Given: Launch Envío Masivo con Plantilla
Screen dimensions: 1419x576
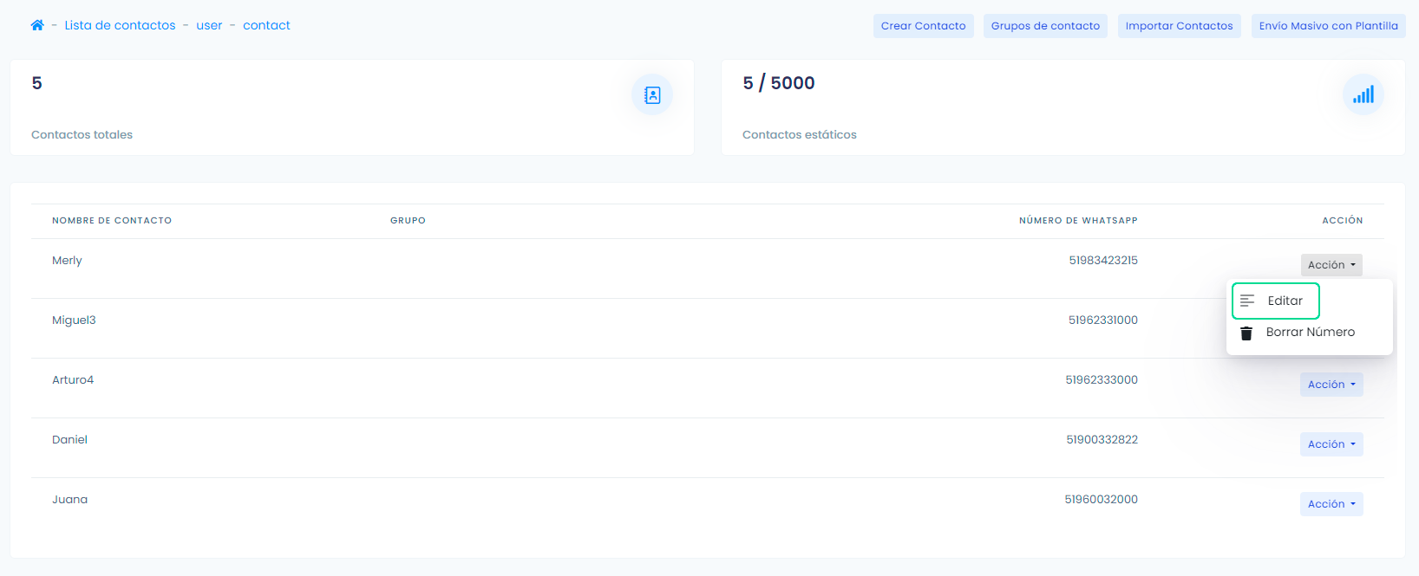Looking at the screenshot, I should click(x=1328, y=26).
